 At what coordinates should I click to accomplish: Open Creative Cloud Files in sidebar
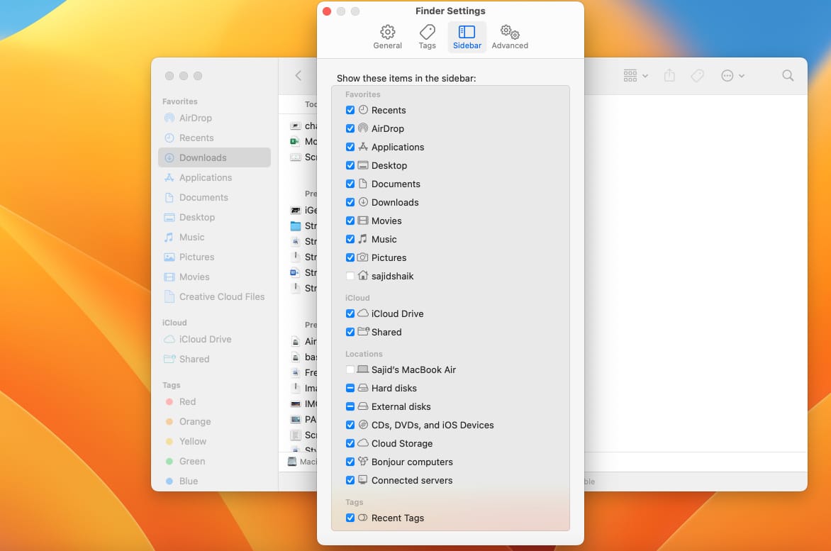click(x=221, y=297)
